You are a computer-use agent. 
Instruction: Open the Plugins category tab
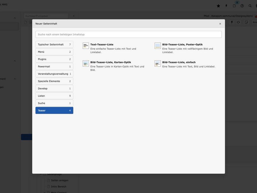point(54,59)
